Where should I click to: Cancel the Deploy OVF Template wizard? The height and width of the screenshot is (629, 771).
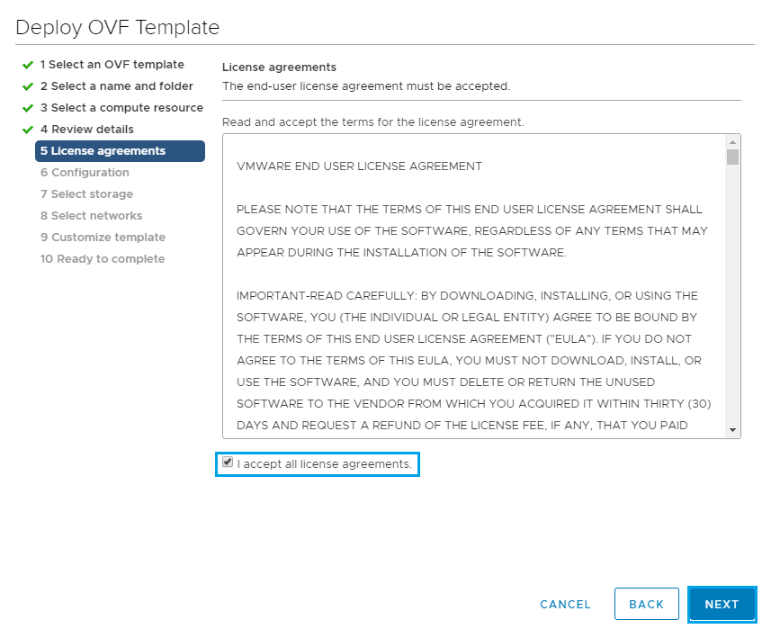click(566, 605)
